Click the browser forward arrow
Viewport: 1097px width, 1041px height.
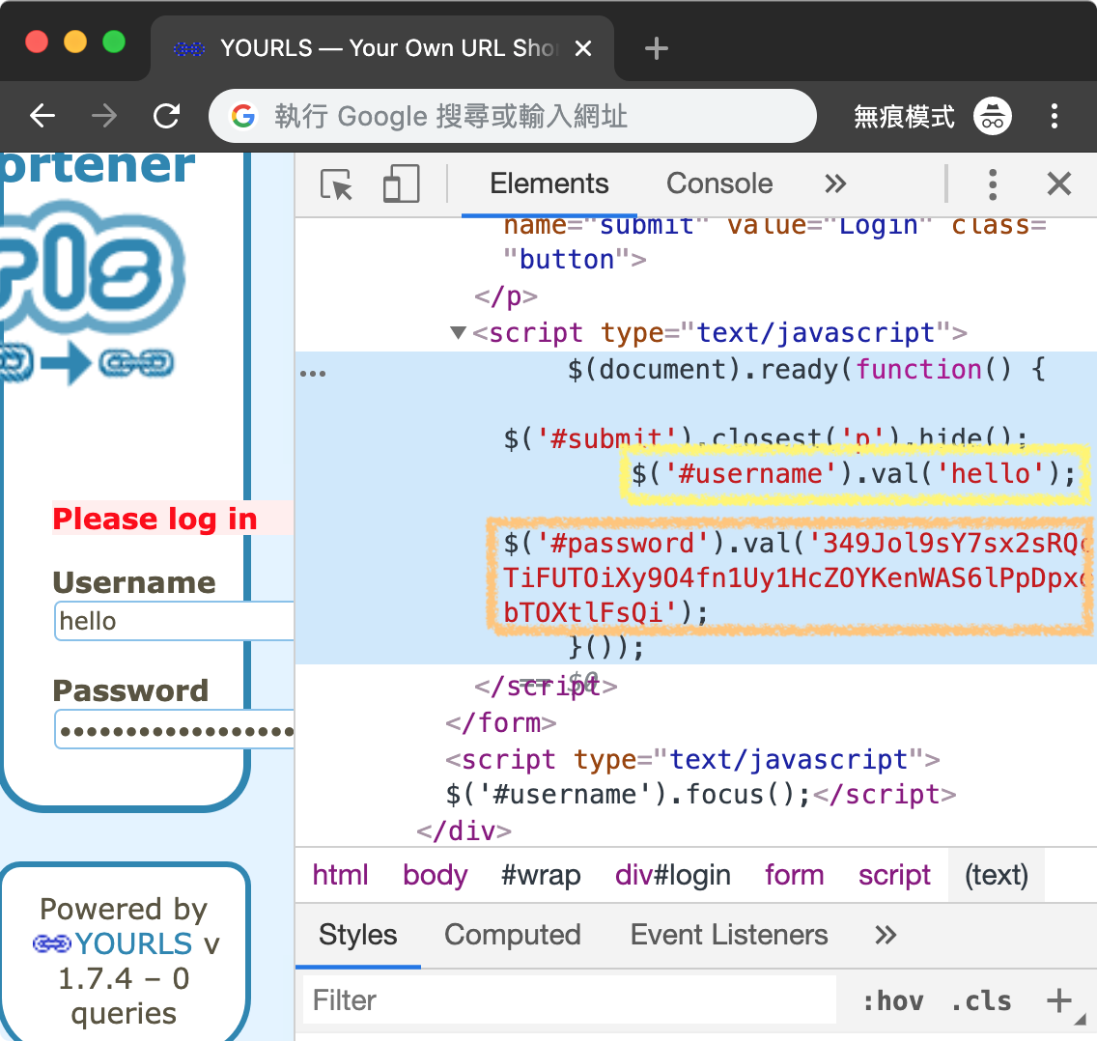[104, 116]
